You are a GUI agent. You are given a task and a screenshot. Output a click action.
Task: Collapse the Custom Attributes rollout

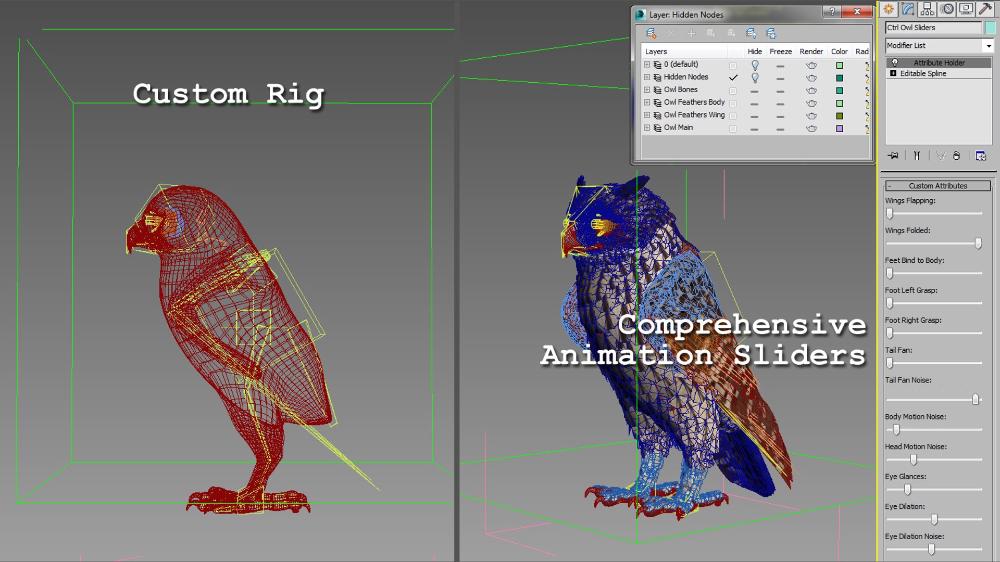point(938,186)
